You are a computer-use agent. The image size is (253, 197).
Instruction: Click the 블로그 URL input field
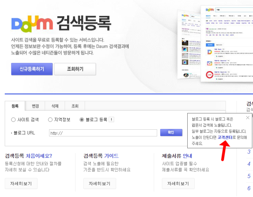pos(103,133)
